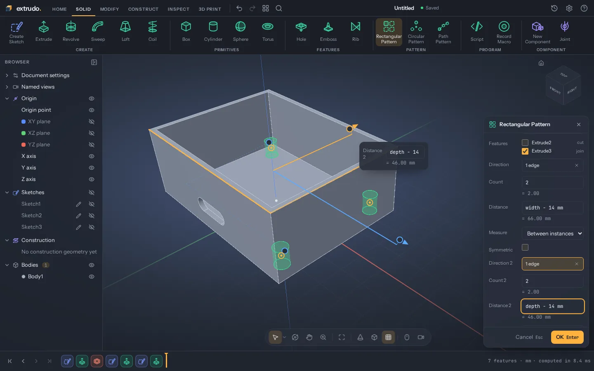Click the timeline position marker
The height and width of the screenshot is (371, 594).
click(x=166, y=360)
